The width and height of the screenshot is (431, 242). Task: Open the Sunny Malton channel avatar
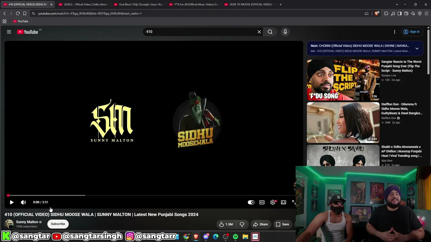tap(9, 224)
